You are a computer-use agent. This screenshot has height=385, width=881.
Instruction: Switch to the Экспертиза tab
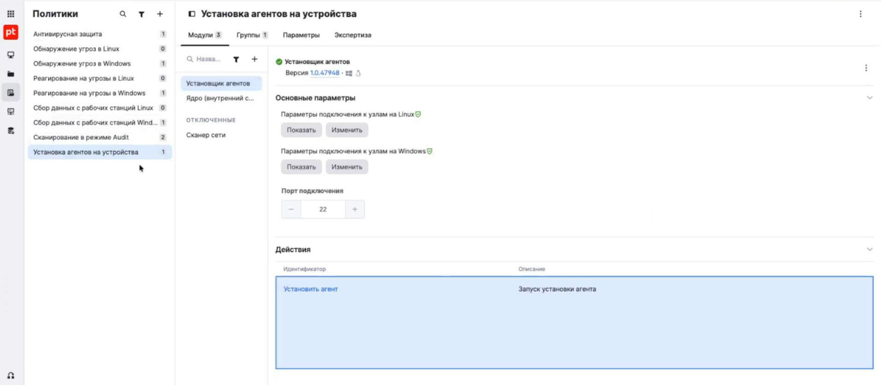click(x=353, y=35)
